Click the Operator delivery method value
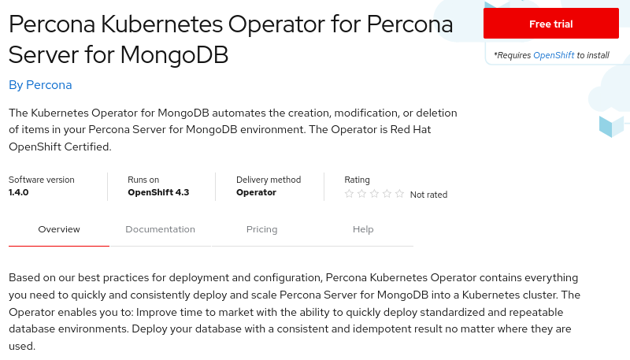Screen dimensions: 630x360 (256, 192)
